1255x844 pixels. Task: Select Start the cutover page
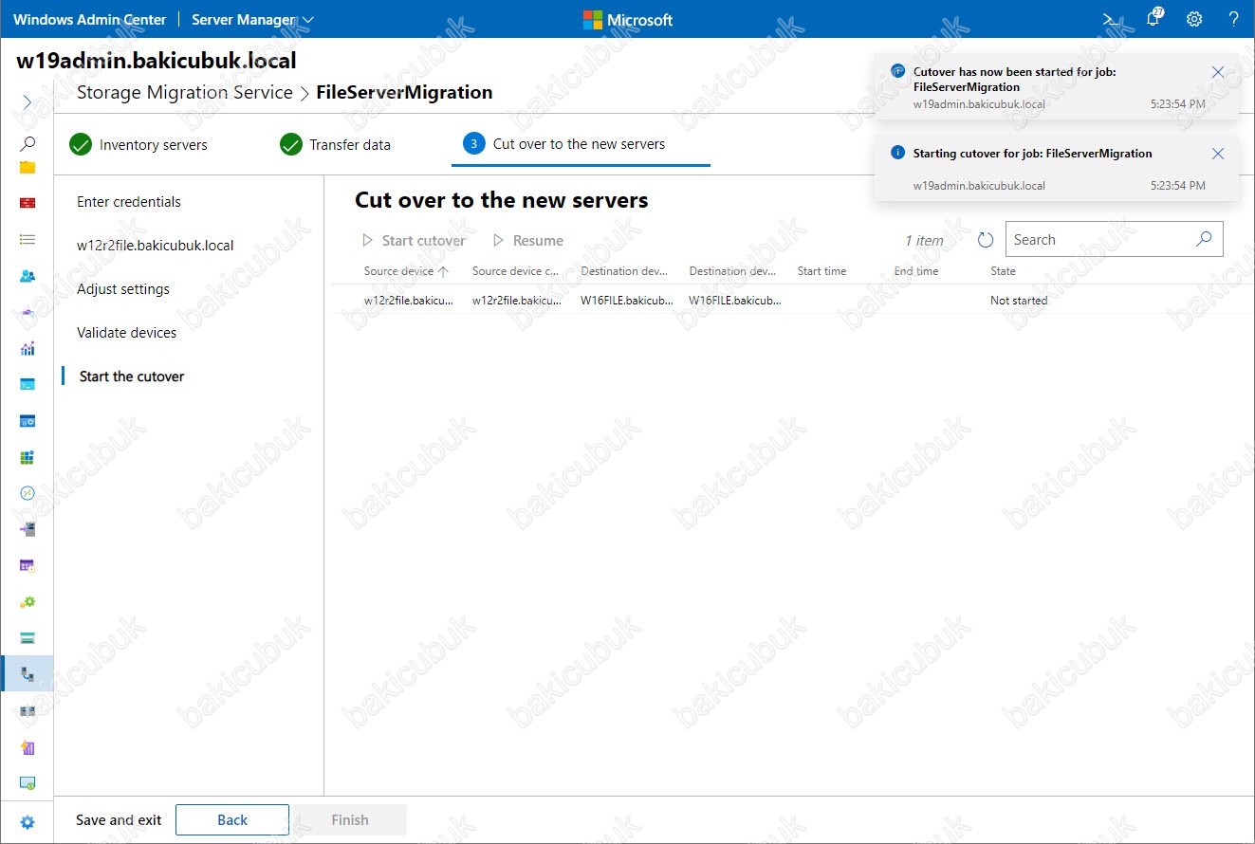tap(132, 376)
